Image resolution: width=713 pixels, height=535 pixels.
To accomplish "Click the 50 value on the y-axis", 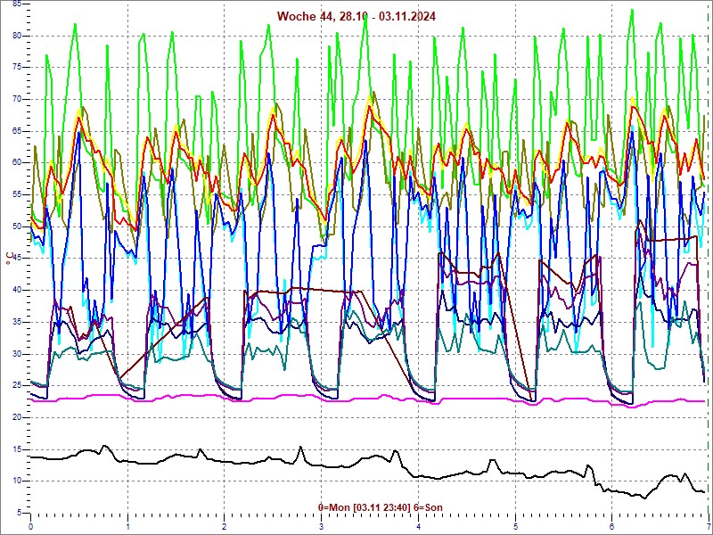I will (17, 226).
